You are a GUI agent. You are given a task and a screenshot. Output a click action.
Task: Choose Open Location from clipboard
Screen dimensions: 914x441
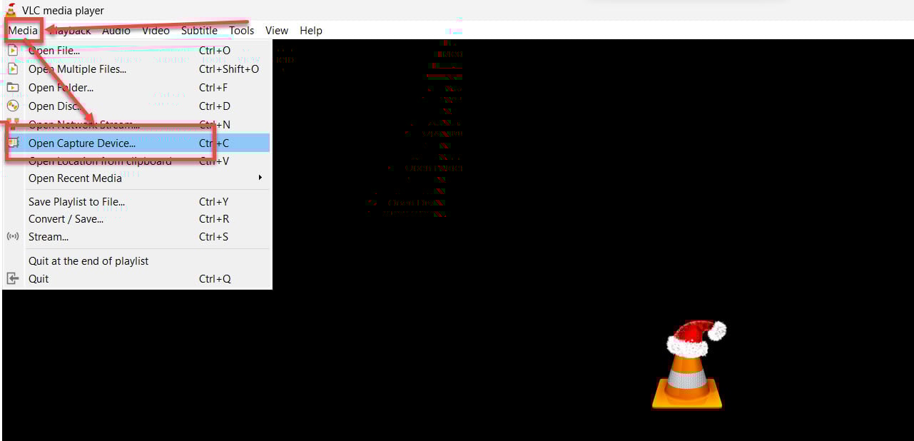[137, 161]
